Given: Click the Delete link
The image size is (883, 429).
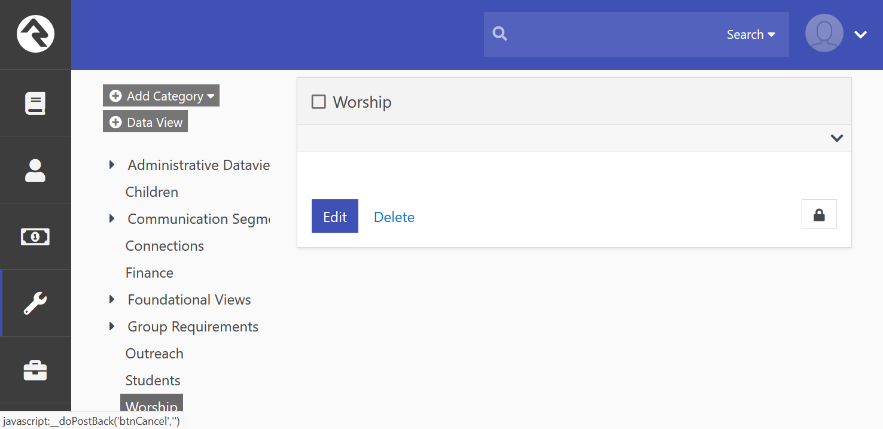Looking at the screenshot, I should (x=394, y=217).
